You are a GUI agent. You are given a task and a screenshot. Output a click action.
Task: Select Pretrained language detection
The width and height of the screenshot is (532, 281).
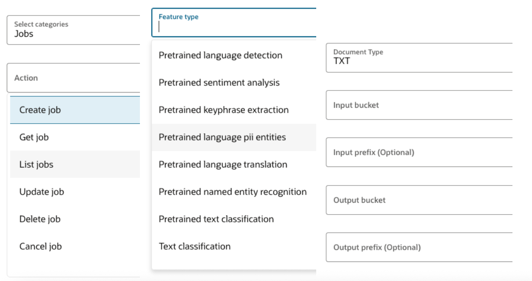point(220,55)
